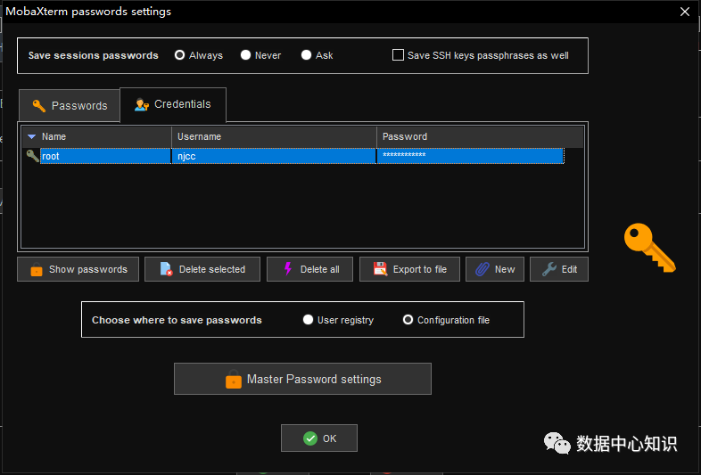This screenshot has height=475, width=701.
Task: Switch to the Passwords tab
Action: (x=70, y=105)
